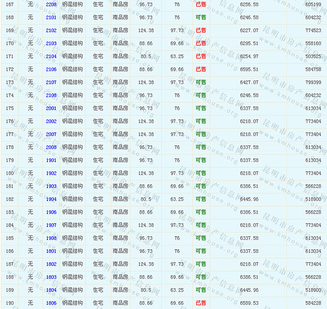Click the 已售 status in row 190
This screenshot has height=309, width=327.
coord(200,303)
